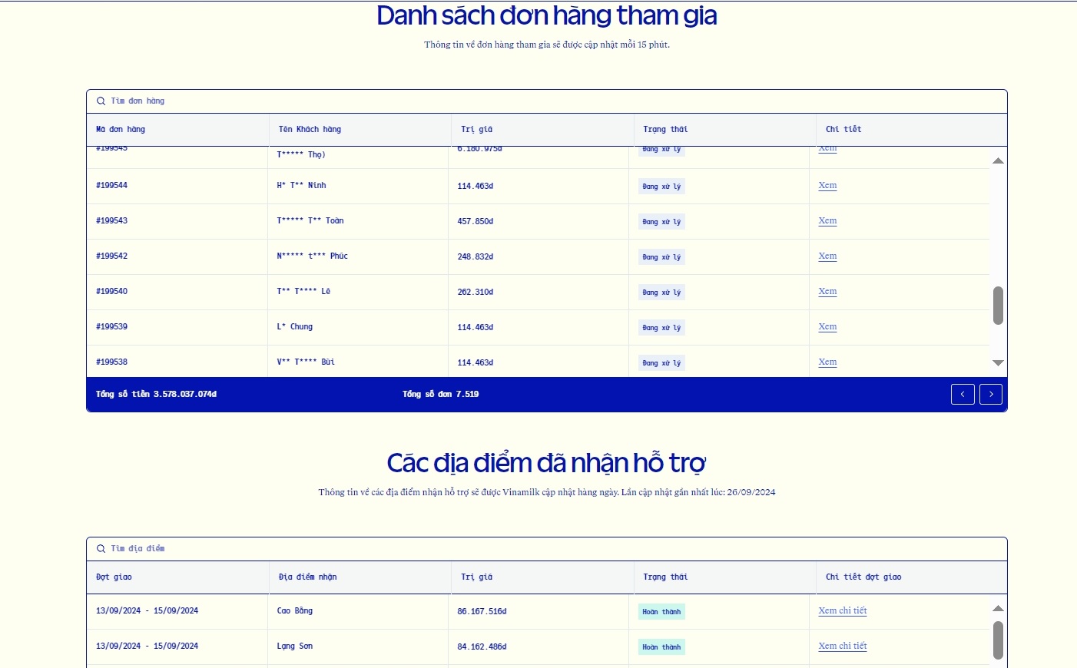
Task: Click the previous page chevron in orders footer
Action: [963, 394]
